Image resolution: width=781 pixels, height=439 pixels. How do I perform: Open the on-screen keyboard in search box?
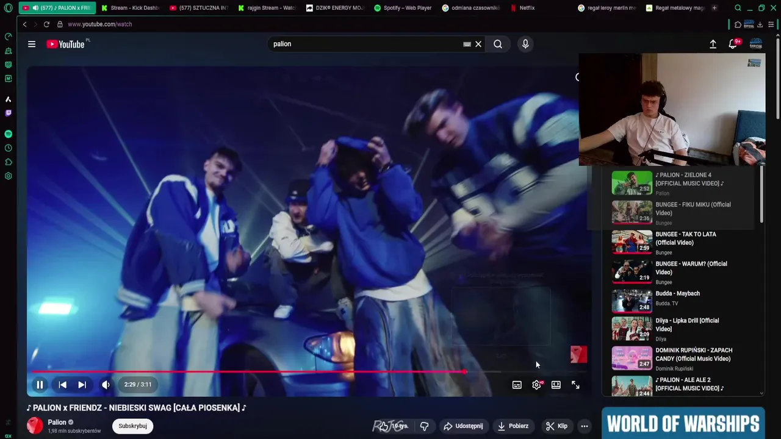[x=467, y=44]
